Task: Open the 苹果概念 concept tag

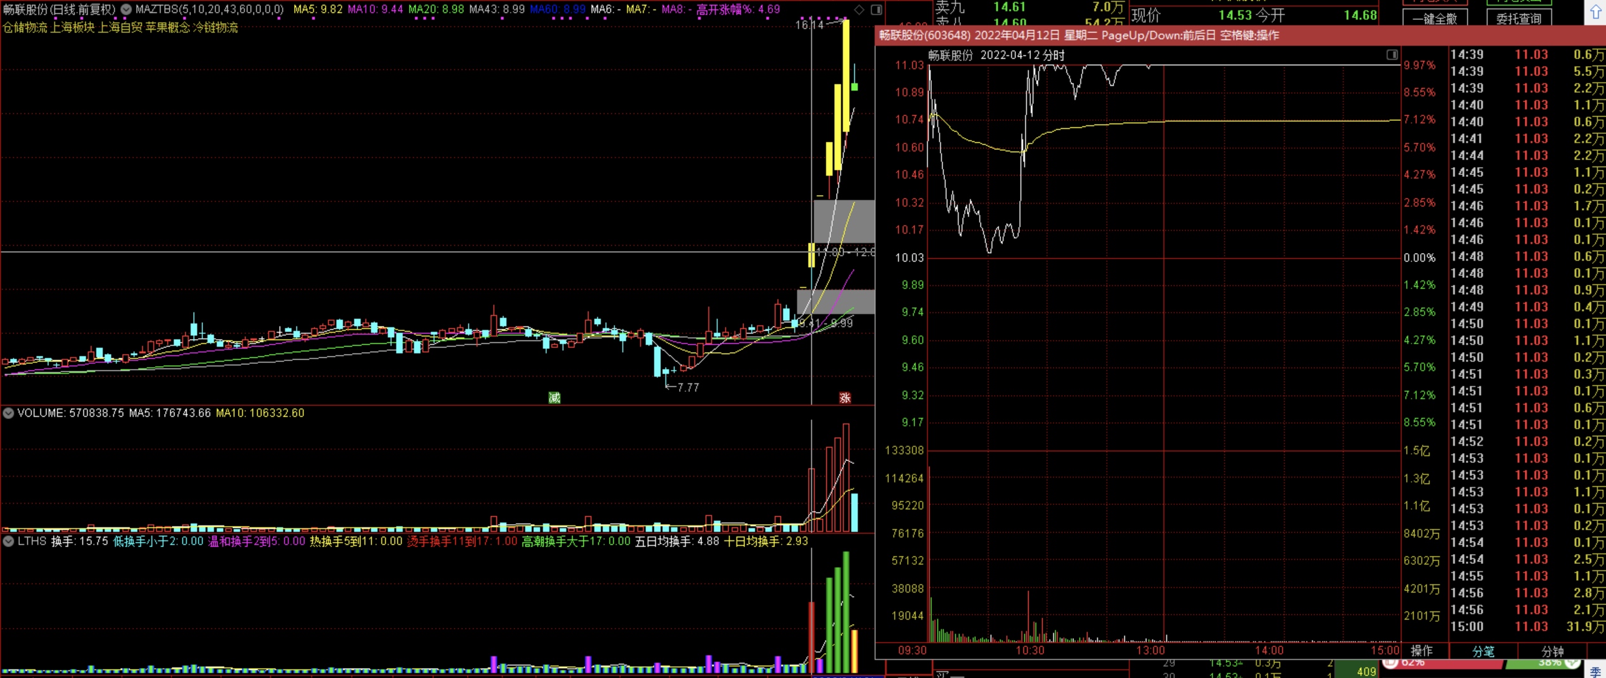Action: pos(168,27)
